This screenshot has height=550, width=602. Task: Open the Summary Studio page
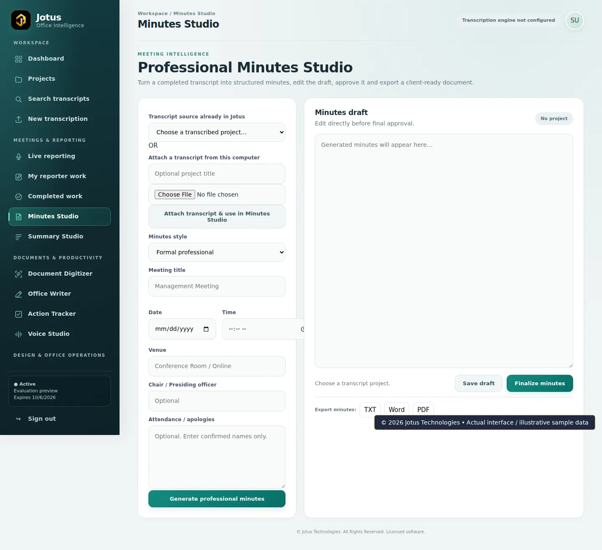[x=59, y=237]
